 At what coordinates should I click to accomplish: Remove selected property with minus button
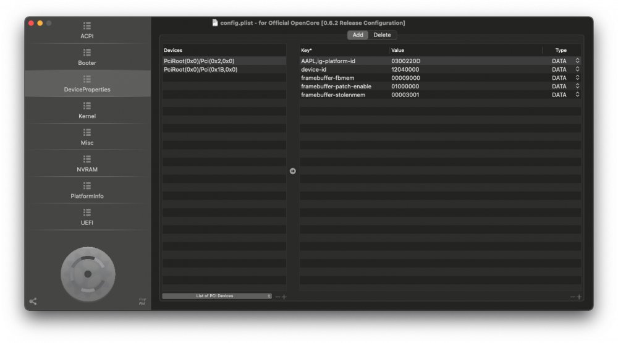tap(573, 297)
